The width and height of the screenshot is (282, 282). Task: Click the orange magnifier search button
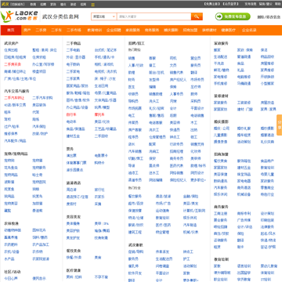pyautogui.click(x=197, y=16)
